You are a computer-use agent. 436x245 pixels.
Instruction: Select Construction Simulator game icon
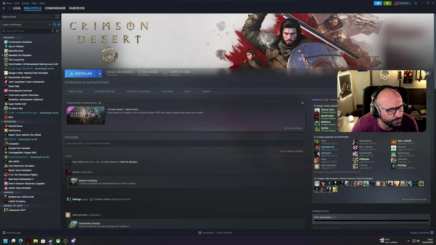click(x=6, y=42)
